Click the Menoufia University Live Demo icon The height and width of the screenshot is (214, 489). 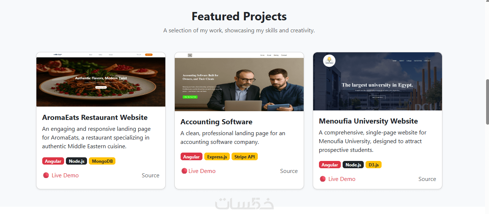tap(323, 179)
